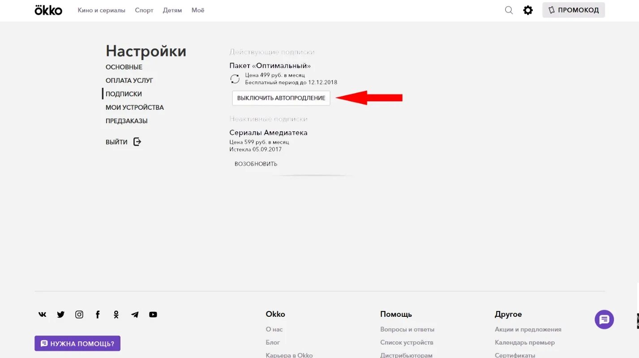Click the logout arrow icon
This screenshot has width=639, height=358.
point(137,142)
